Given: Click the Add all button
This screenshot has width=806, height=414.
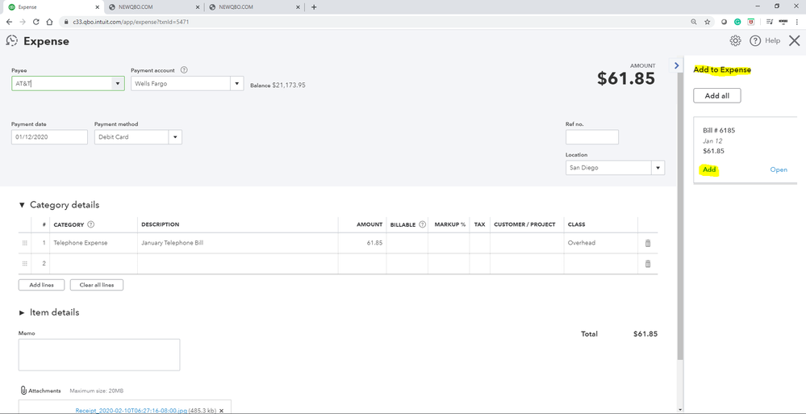Looking at the screenshot, I should pyautogui.click(x=717, y=96).
